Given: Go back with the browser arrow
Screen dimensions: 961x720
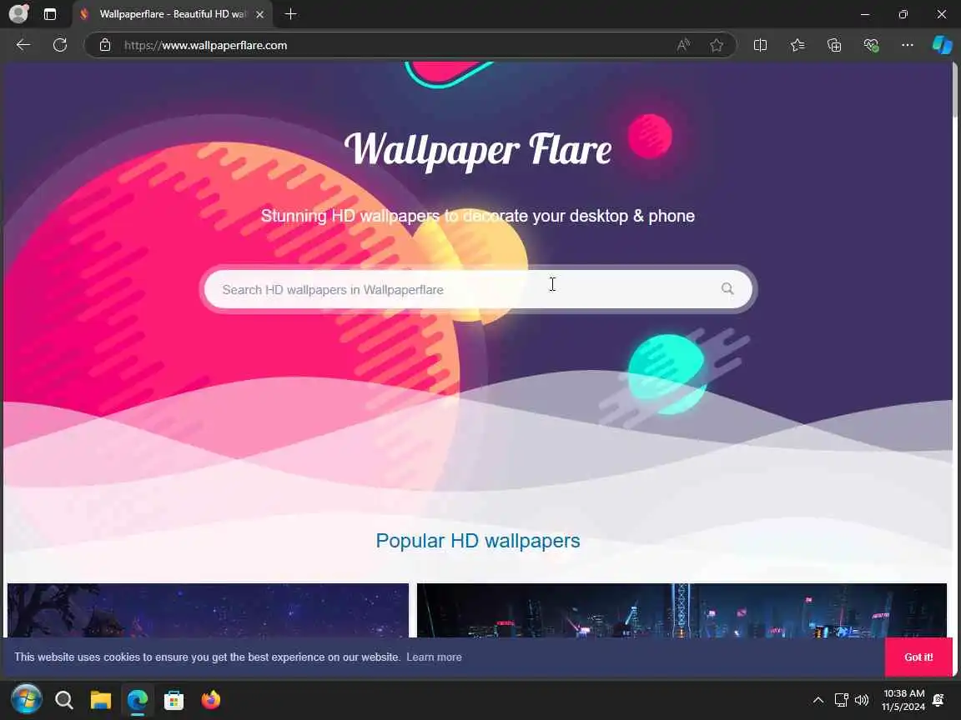Looking at the screenshot, I should (x=23, y=45).
